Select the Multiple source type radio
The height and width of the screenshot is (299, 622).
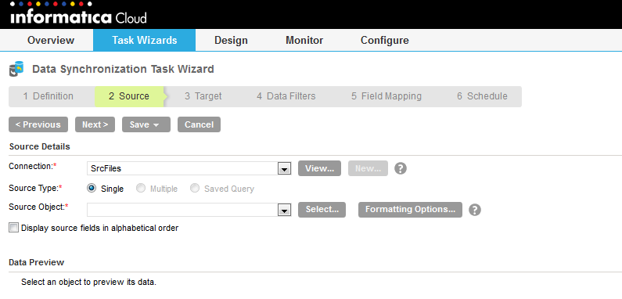(x=141, y=188)
